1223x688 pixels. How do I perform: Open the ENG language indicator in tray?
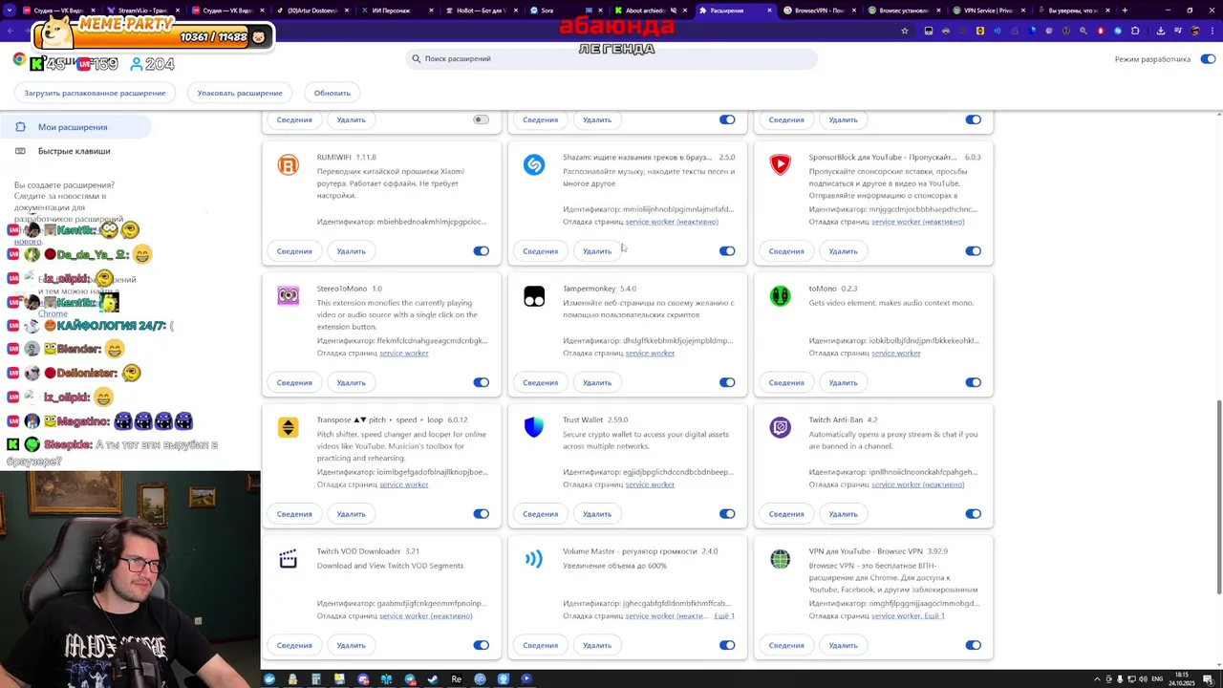coord(1158,679)
